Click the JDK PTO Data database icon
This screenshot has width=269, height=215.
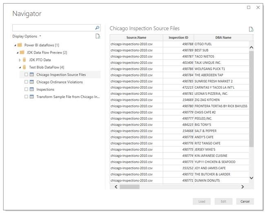click(24, 60)
